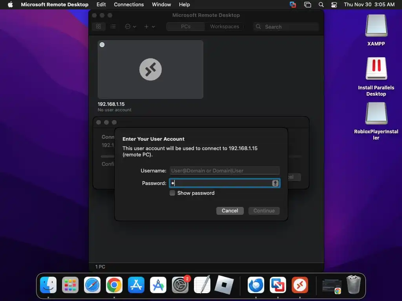Click the 192.168.1.15 PC name label
Viewport: 402px width, 301px height.
click(x=111, y=104)
